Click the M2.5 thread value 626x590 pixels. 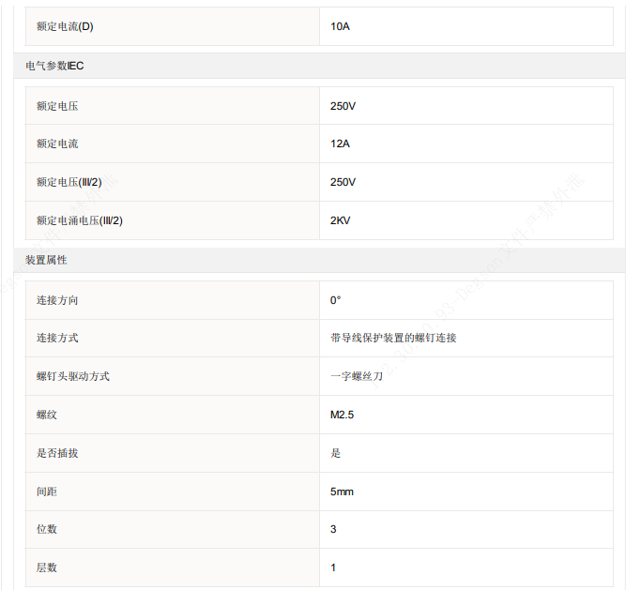click(342, 415)
